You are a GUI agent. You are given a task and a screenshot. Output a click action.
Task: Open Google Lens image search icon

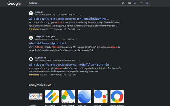tap(141, 3)
